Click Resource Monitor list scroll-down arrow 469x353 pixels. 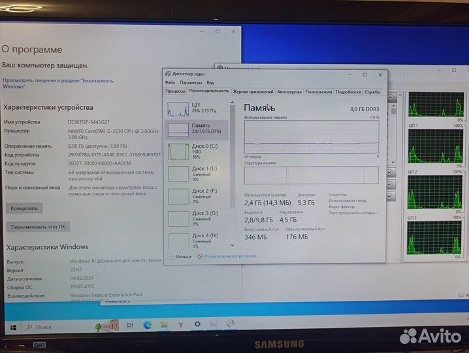coord(393,162)
